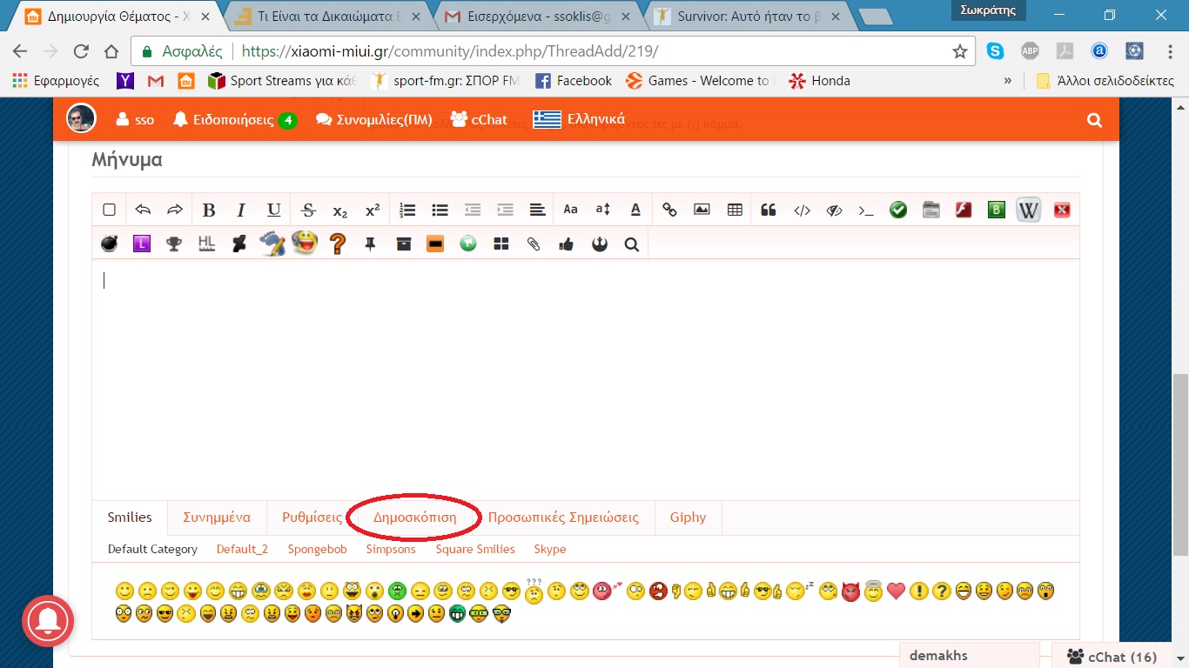Show the Square Smilies category

[475, 549]
